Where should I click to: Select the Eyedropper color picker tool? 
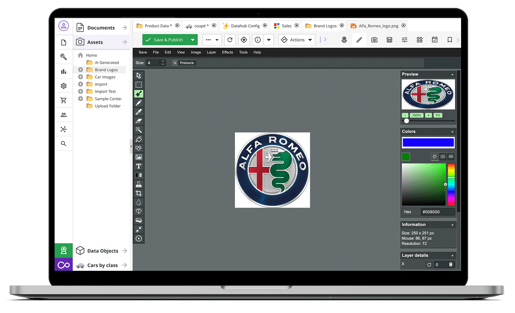pyautogui.click(x=139, y=112)
